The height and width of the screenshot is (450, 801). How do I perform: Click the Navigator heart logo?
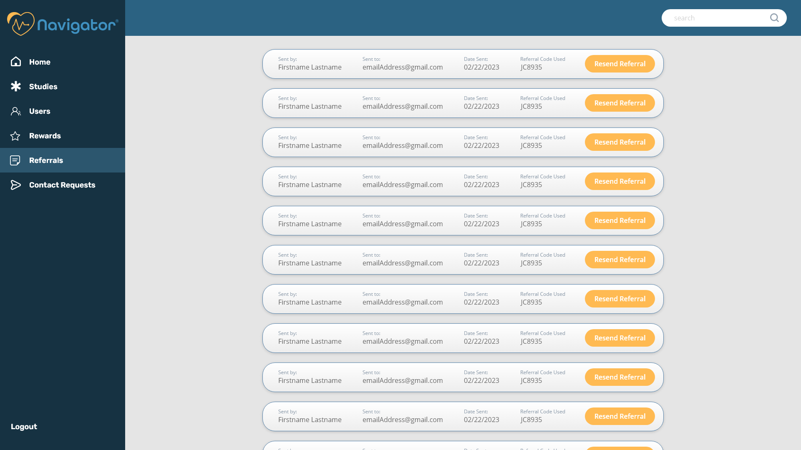tap(21, 24)
